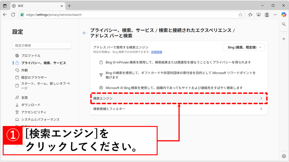Open the Settings and more ellipsis menu

point(275,15)
